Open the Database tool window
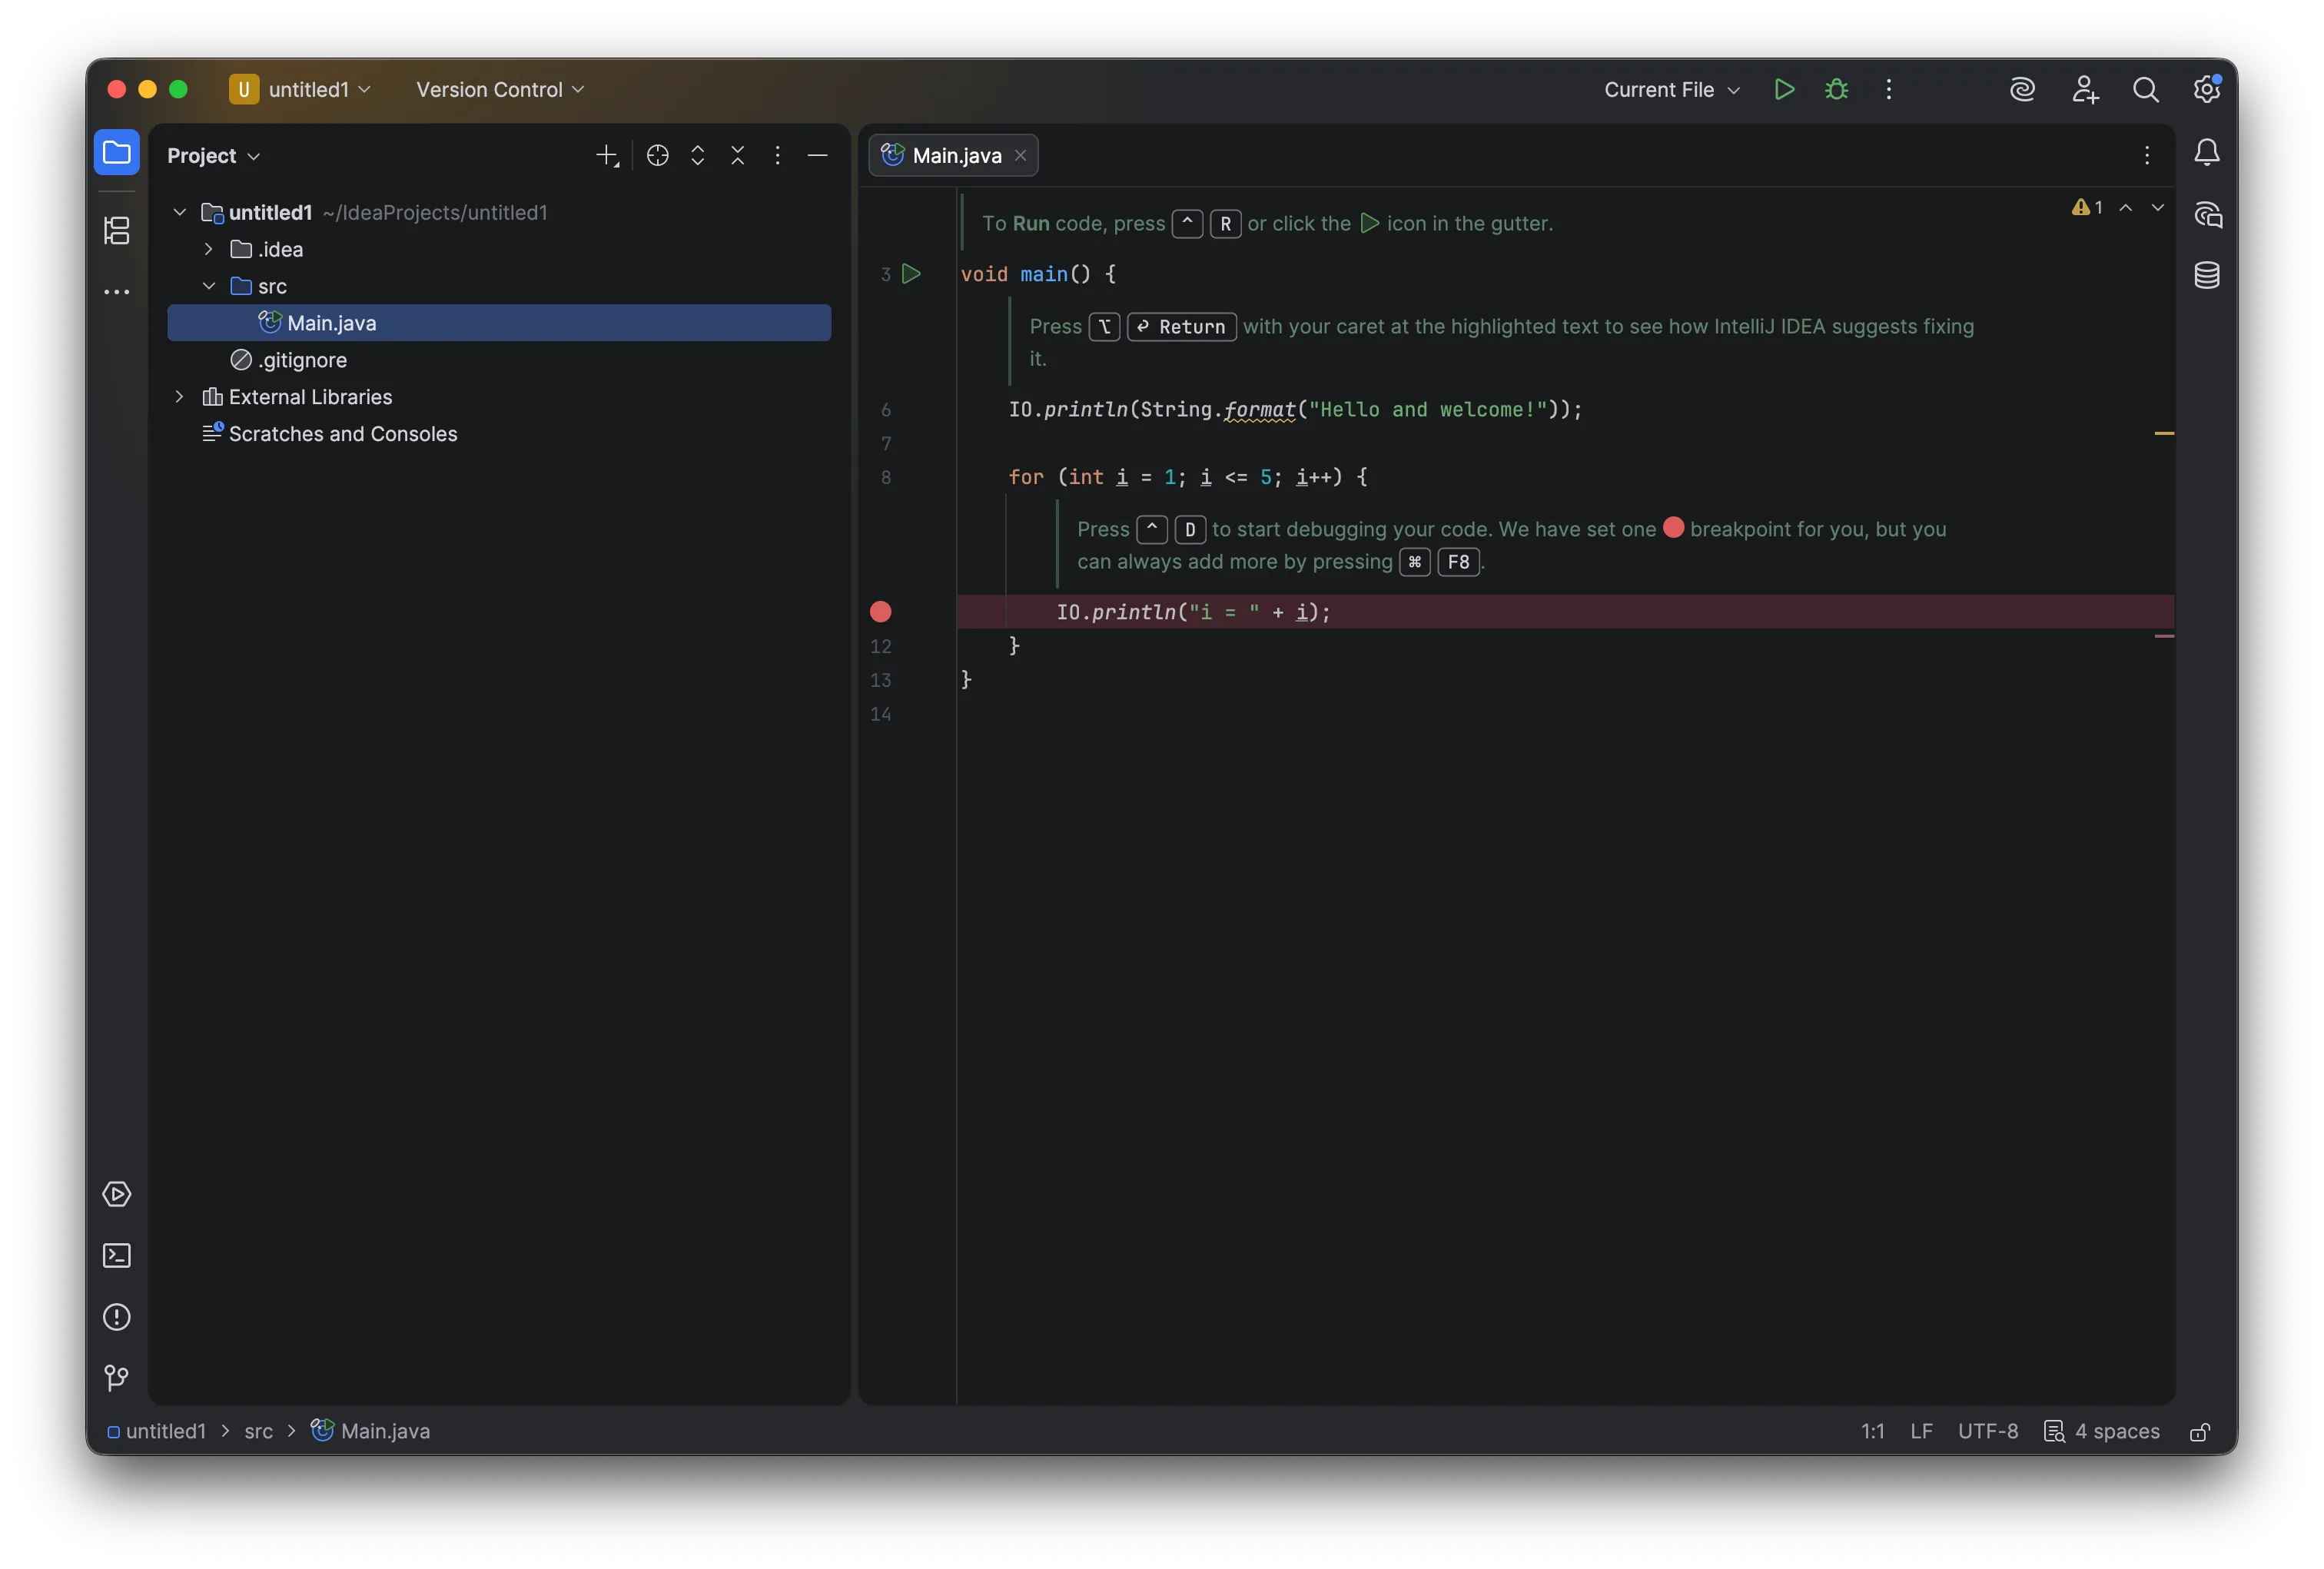 click(x=2207, y=276)
